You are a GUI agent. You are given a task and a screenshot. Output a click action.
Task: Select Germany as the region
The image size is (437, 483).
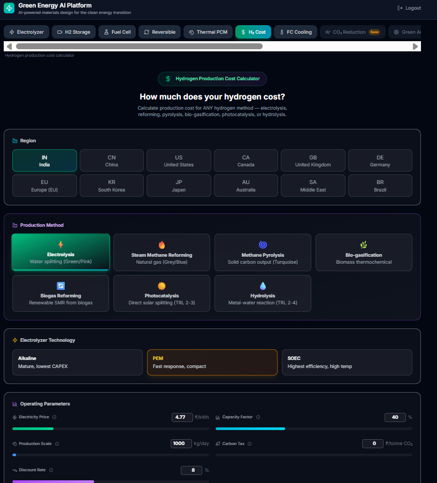(380, 160)
